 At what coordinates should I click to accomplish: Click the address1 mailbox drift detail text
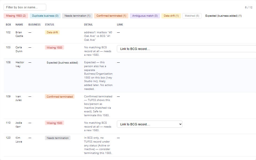(98, 36)
